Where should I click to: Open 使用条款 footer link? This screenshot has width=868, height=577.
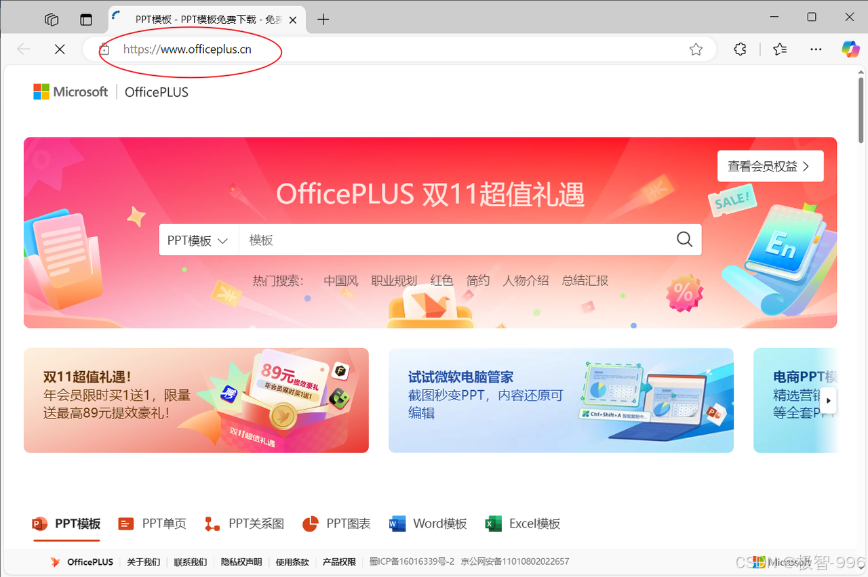pos(292,562)
